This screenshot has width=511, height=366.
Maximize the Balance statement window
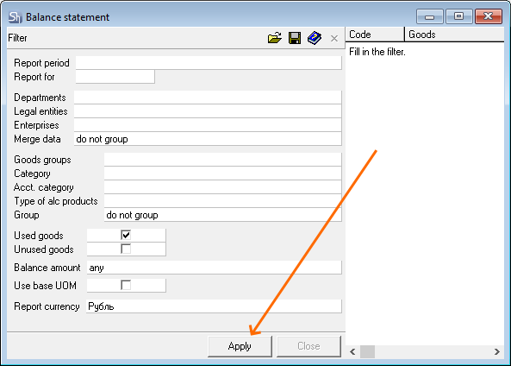458,16
